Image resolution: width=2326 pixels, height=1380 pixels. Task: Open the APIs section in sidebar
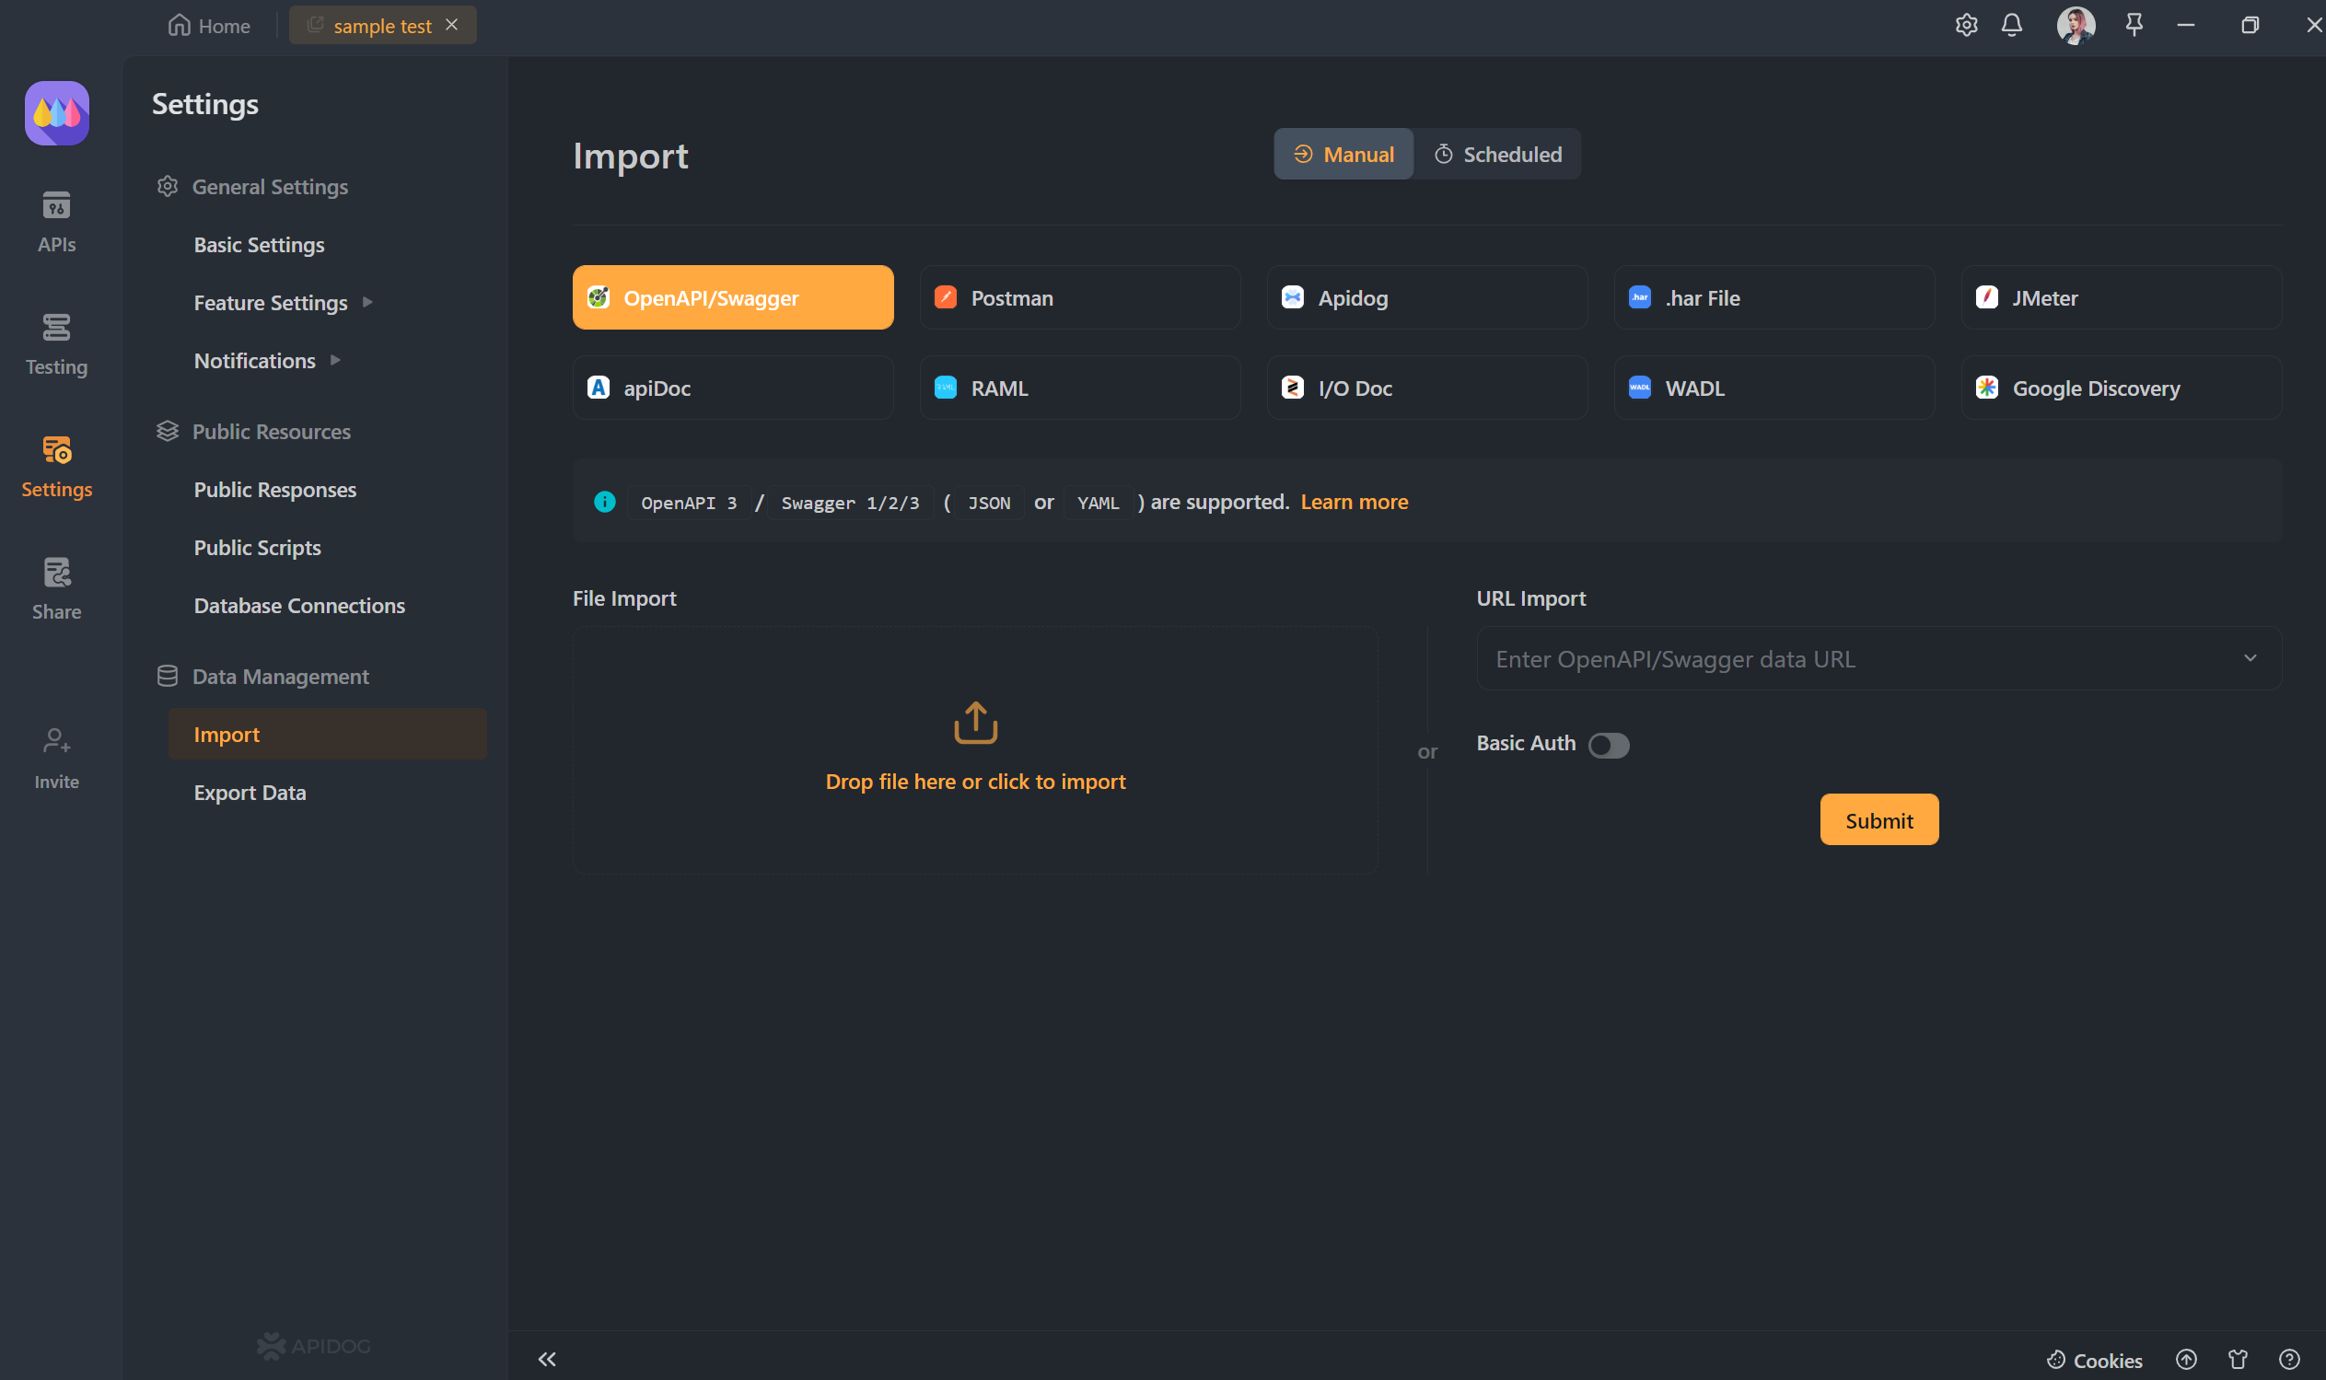pos(57,221)
